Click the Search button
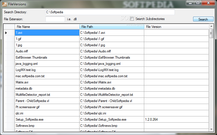217x135 pixels. click(203, 19)
